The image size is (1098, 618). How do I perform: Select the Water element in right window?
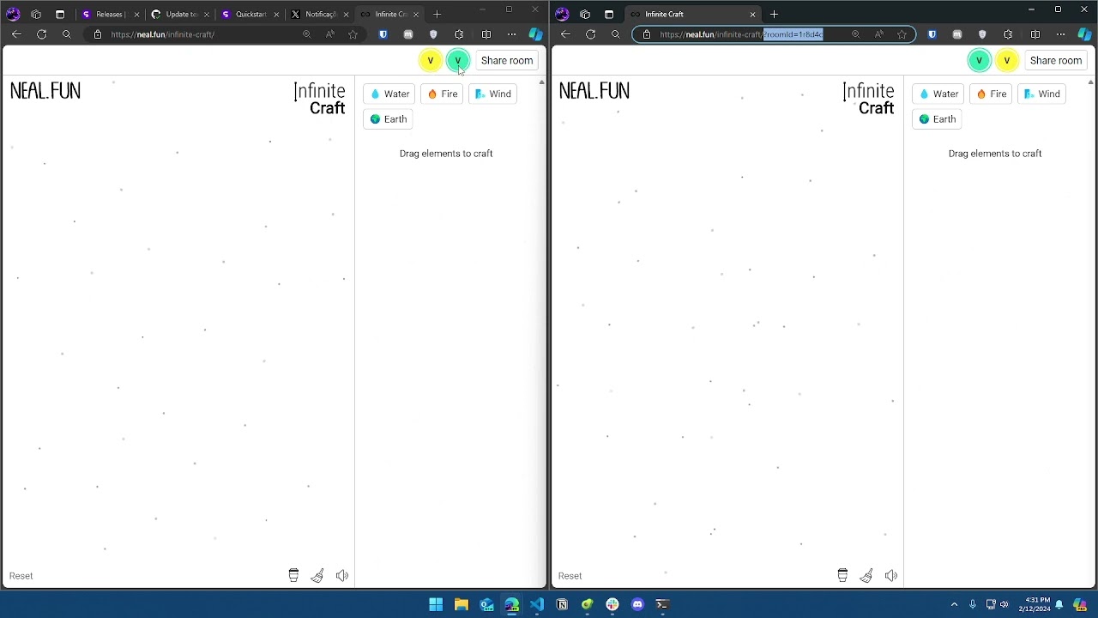tap(938, 94)
